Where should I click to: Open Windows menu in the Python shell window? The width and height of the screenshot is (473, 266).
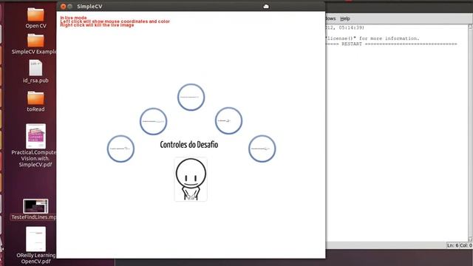[x=330, y=18]
